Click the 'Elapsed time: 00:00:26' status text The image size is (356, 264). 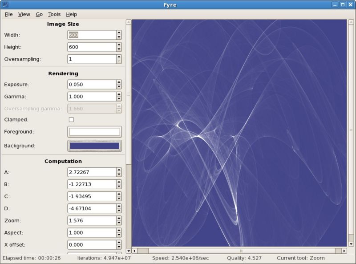[32, 258]
